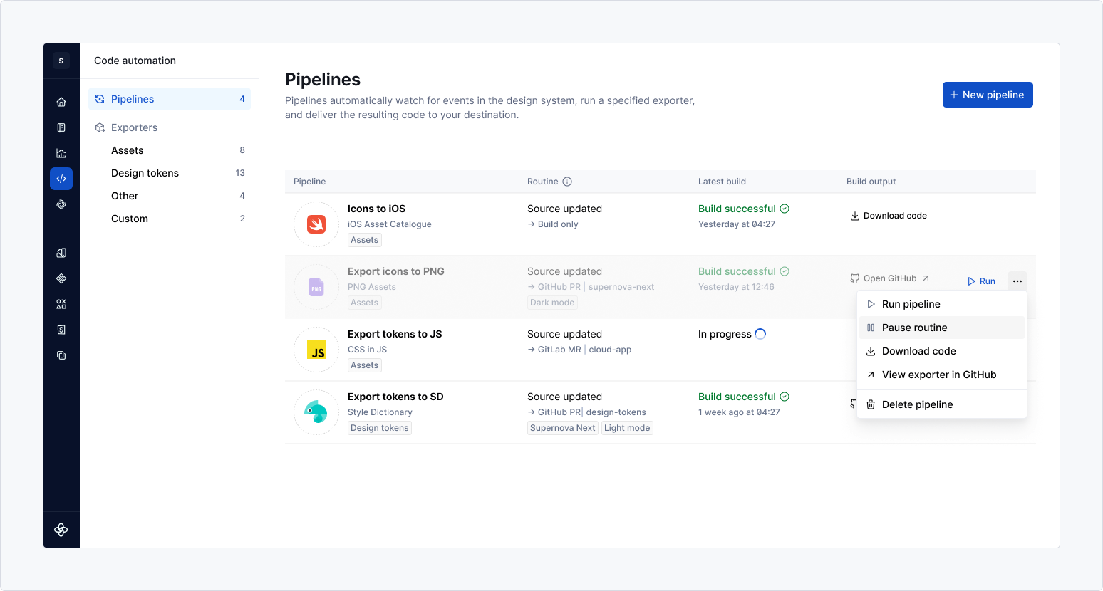This screenshot has width=1103, height=591.
Task: Click the home icon in left sidebar
Action: pyautogui.click(x=61, y=102)
